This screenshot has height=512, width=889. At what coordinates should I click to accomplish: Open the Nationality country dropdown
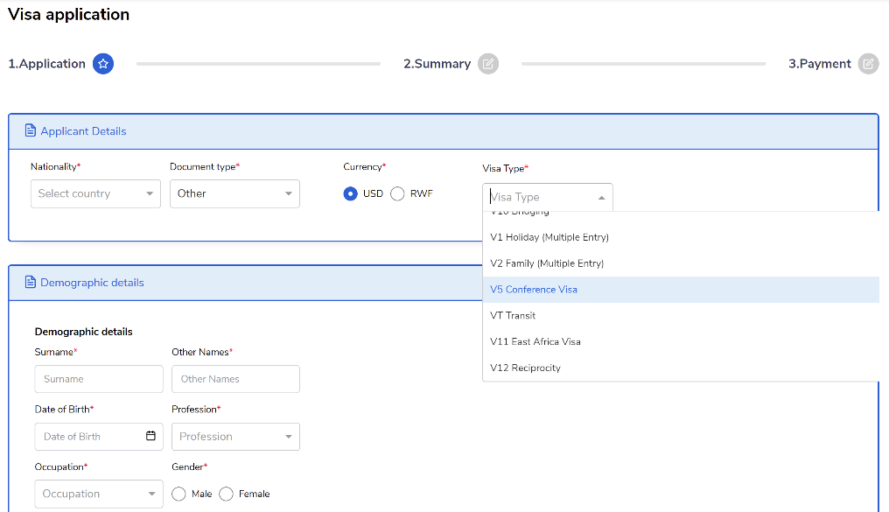[95, 193]
